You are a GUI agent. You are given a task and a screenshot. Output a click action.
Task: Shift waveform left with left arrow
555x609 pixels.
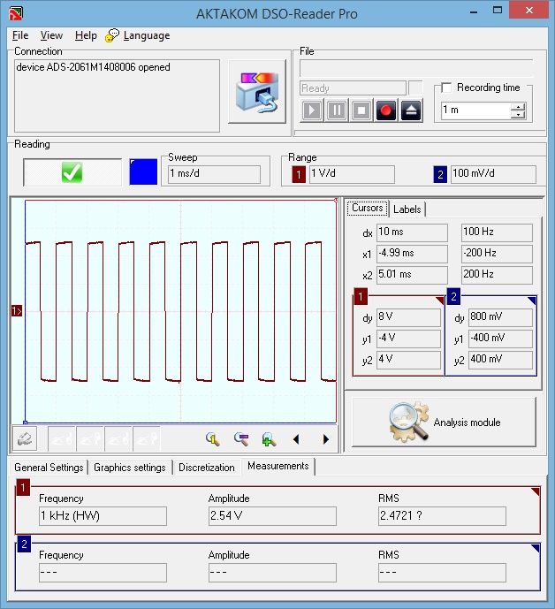point(296,439)
